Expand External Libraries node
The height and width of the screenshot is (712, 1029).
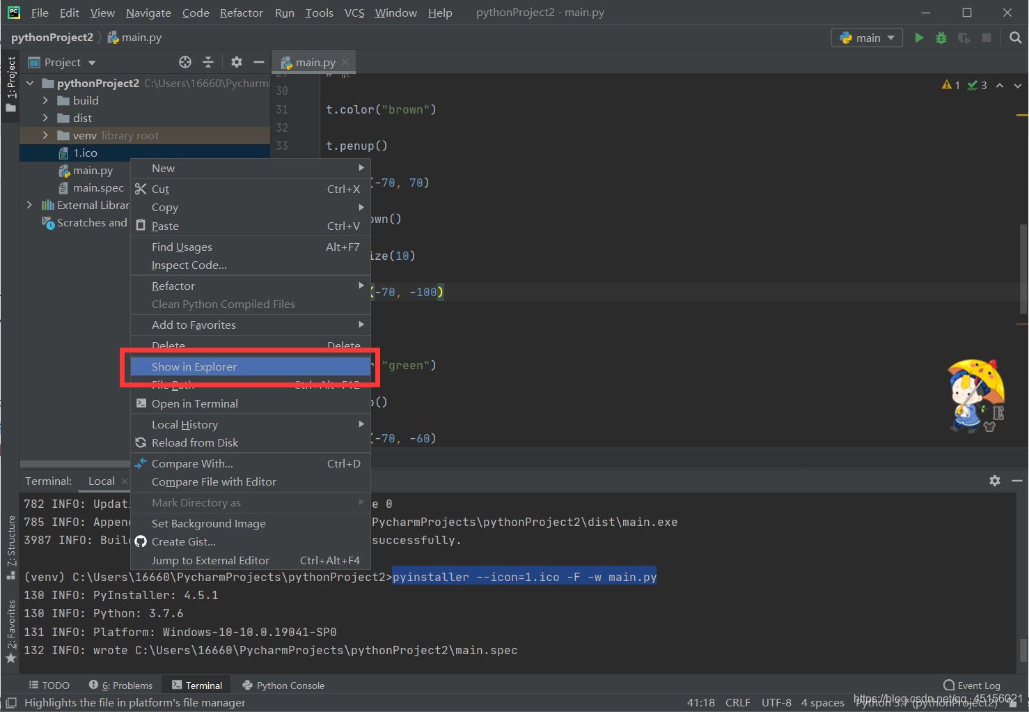(x=29, y=205)
